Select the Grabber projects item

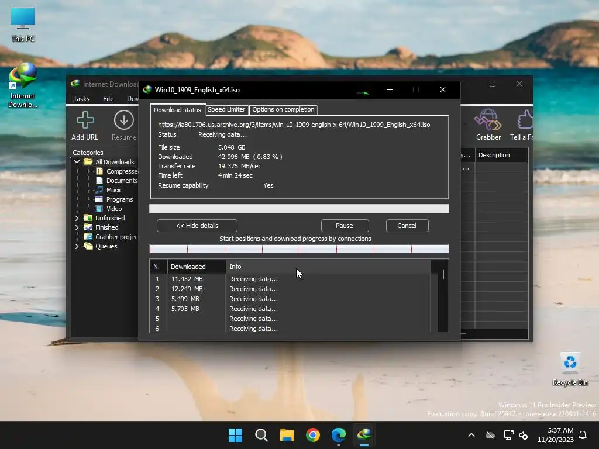point(116,237)
